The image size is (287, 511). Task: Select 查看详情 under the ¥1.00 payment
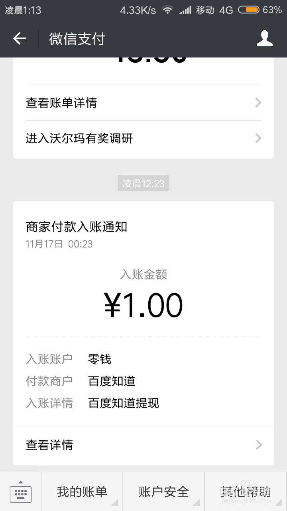pos(49,445)
